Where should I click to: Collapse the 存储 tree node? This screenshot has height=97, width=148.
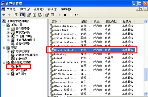4,47
